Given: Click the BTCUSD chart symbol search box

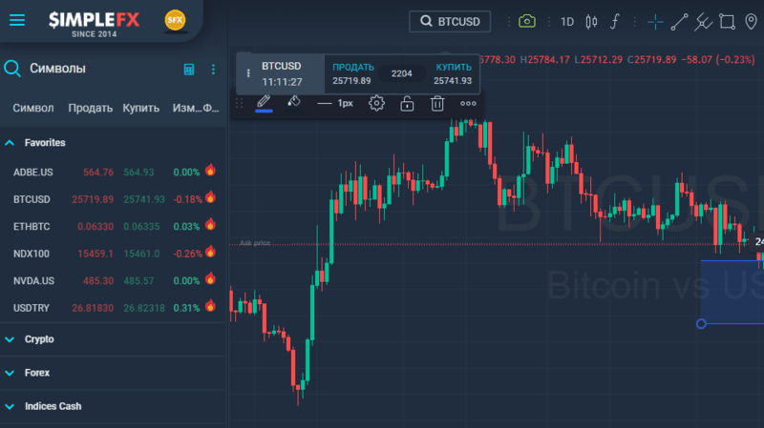Looking at the screenshot, I should [x=450, y=21].
